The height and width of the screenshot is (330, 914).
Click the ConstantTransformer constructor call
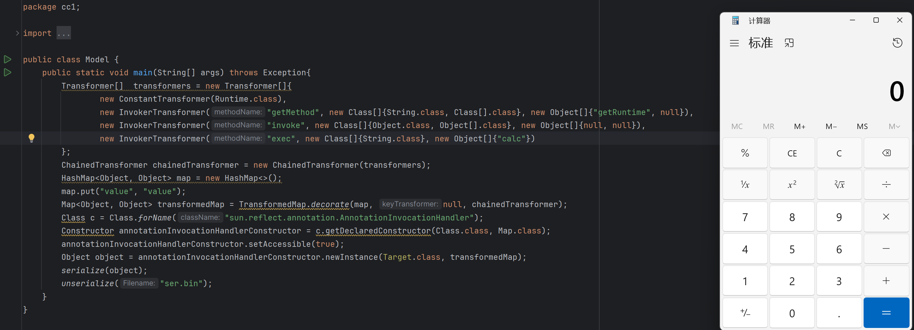pyautogui.click(x=193, y=99)
